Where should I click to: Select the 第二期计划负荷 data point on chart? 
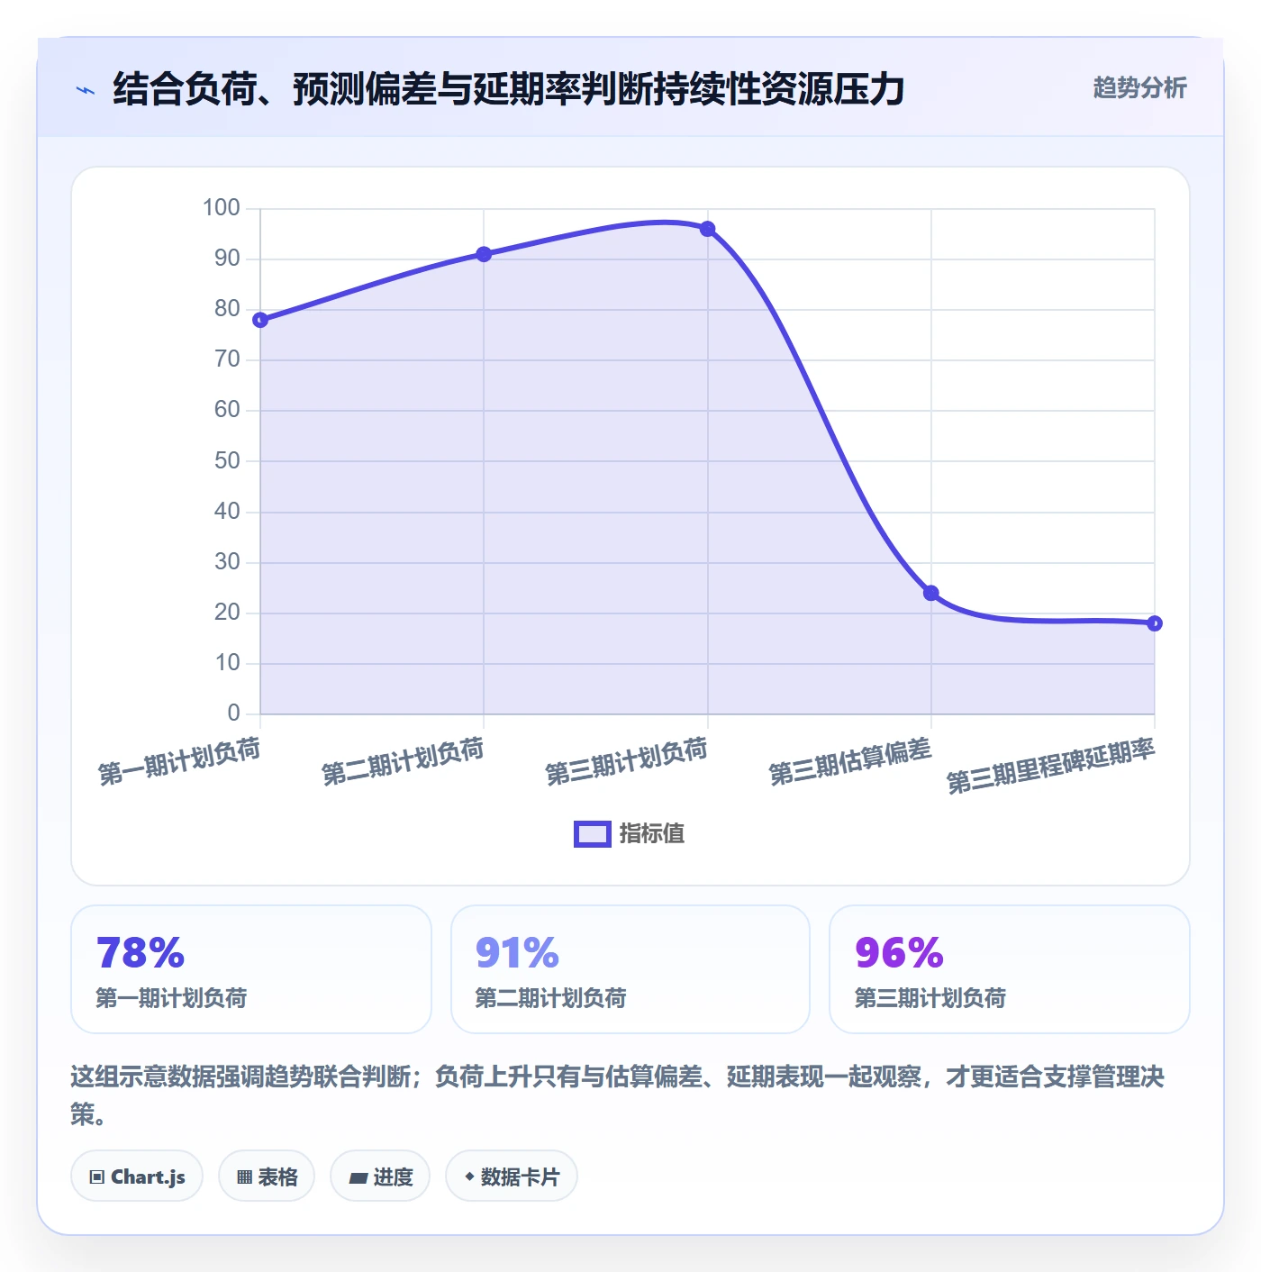(x=484, y=254)
